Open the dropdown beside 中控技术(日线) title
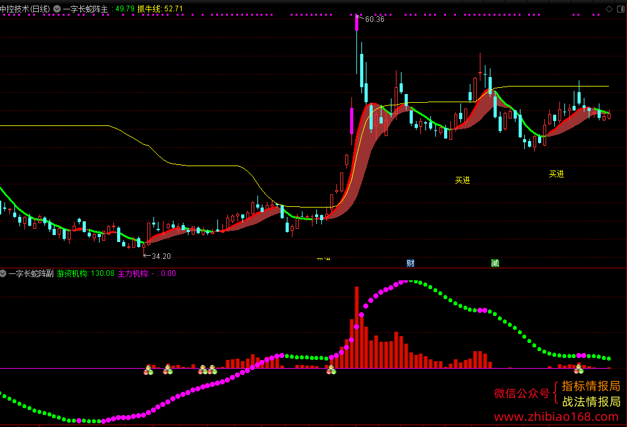 click(x=57, y=9)
